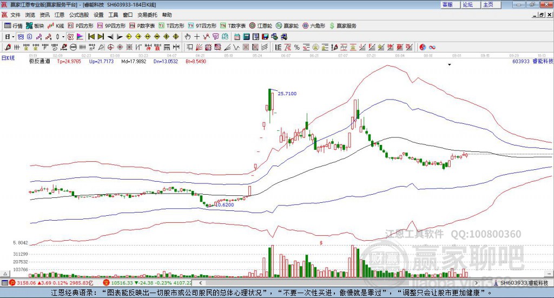
Task: Jump to last bar with skip-end arrow
Action: click(x=101, y=37)
